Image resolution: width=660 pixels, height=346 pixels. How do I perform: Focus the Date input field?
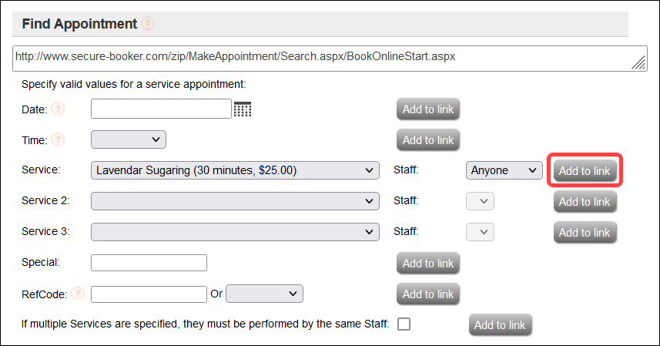coord(161,109)
